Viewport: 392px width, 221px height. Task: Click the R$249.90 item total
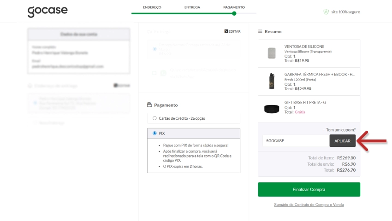(303, 89)
